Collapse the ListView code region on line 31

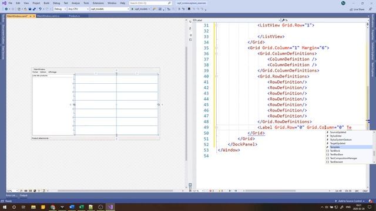tap(216, 25)
